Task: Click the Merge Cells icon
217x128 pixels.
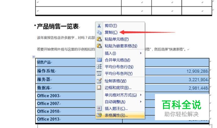Action: pyautogui.click(x=99, y=60)
